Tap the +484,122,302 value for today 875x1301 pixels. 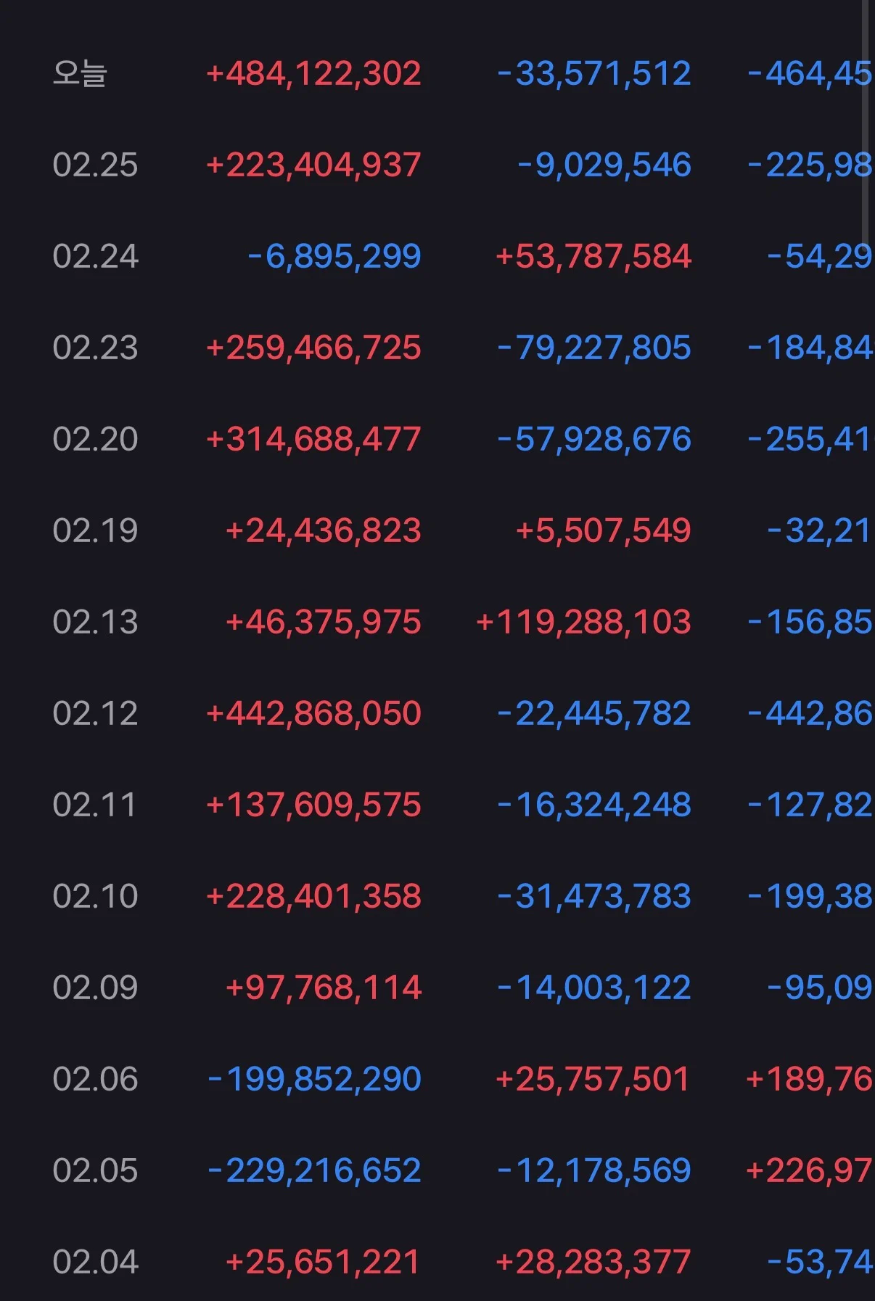pyautogui.click(x=313, y=73)
